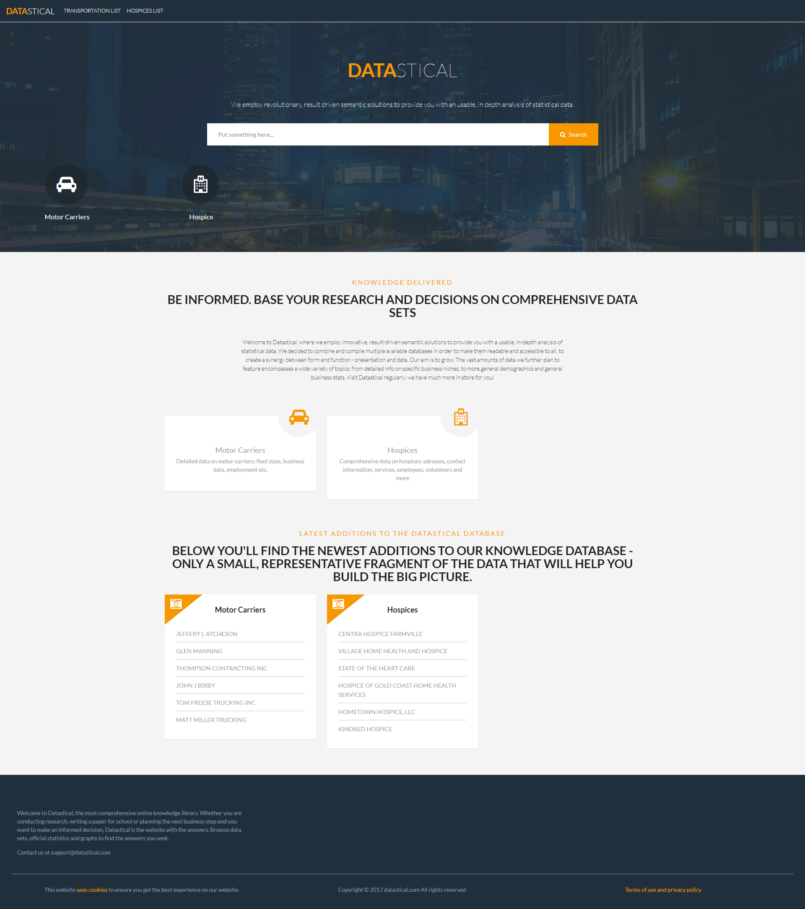
Task: Click the white car icon for Motor Carriers
Action: 66,184
